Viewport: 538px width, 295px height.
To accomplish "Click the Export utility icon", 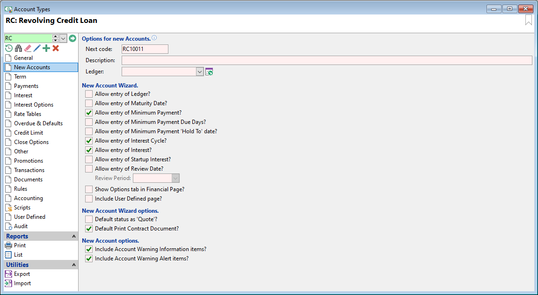I will (x=8, y=274).
